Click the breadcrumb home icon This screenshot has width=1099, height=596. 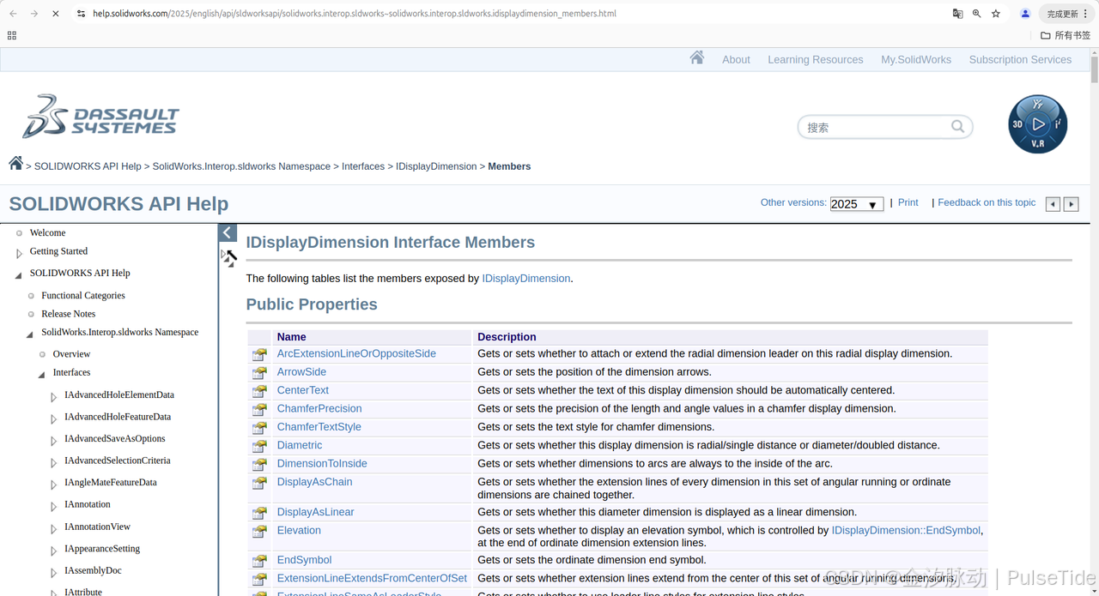pos(15,163)
